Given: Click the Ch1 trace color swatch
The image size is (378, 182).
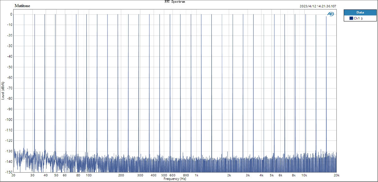Looking at the screenshot, I should 351,19.
